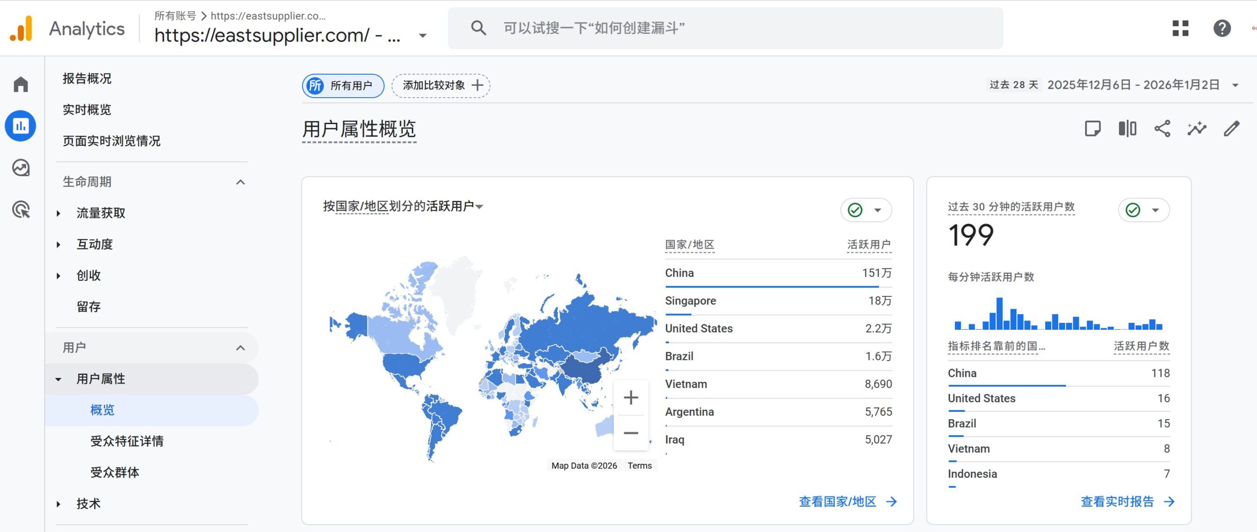
Task: Open the Help question mark icon
Action: [x=1222, y=28]
